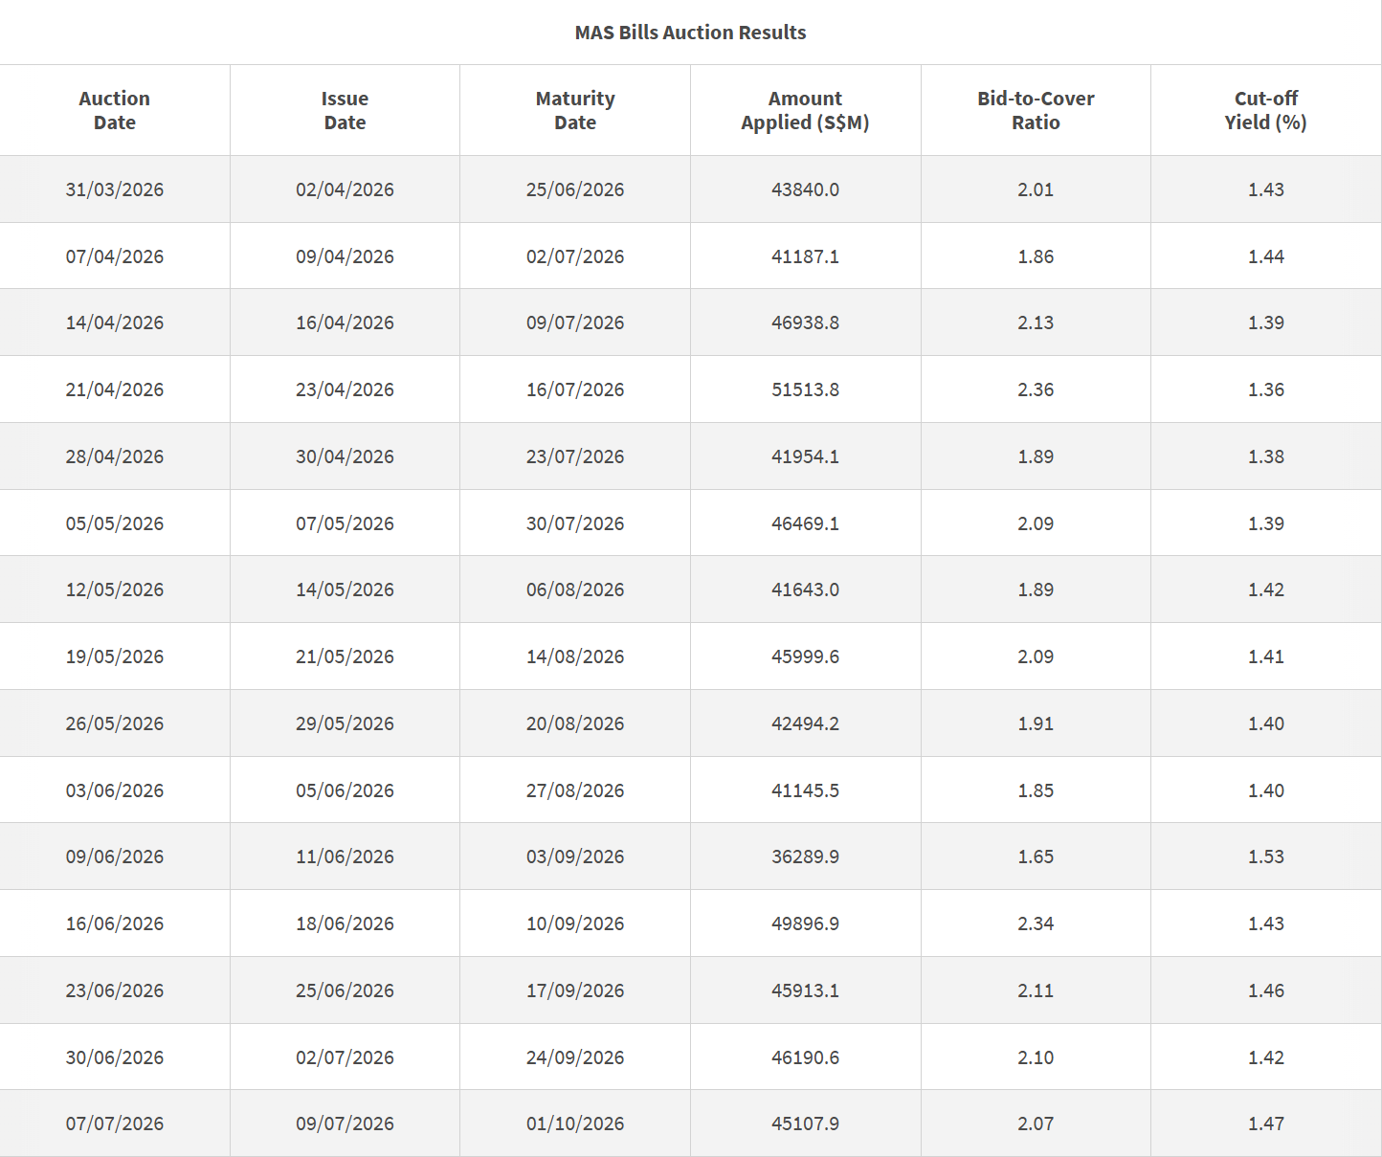Click cut-off yield 1.47
The image size is (1382, 1157).
tap(1266, 1124)
